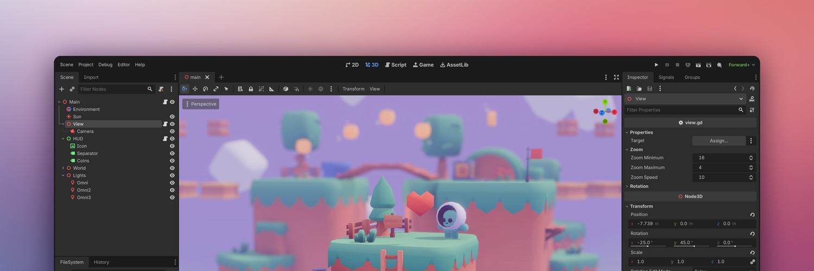814x271 pixels.
Task: Reset Scale property with revert arrow
Action: tap(752, 253)
